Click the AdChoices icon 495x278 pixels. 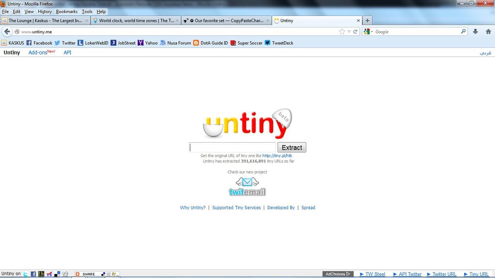338,274
